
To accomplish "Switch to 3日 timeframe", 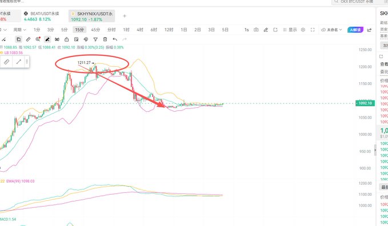I will click(211, 30).
